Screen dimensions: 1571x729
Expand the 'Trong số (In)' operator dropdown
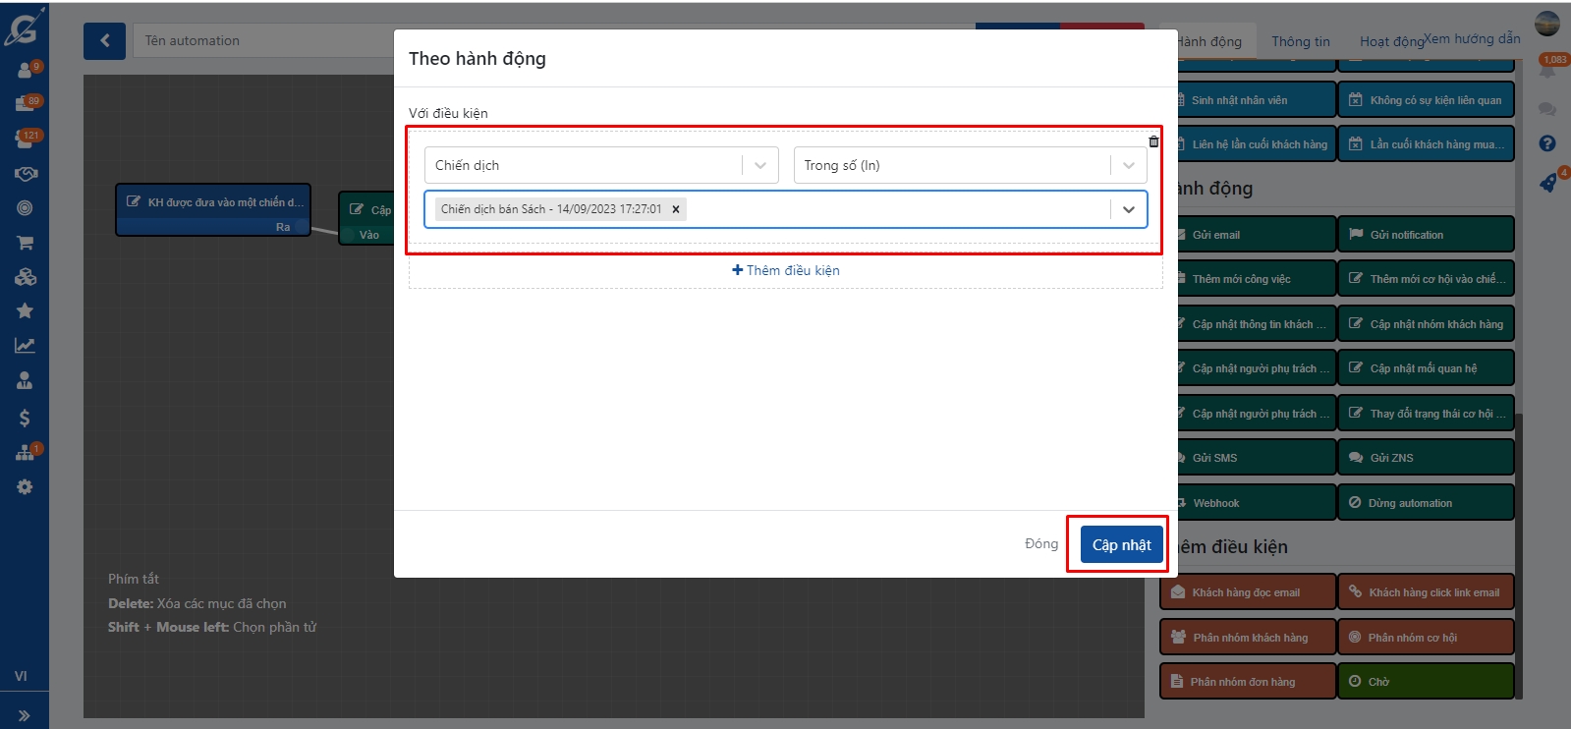click(1128, 165)
